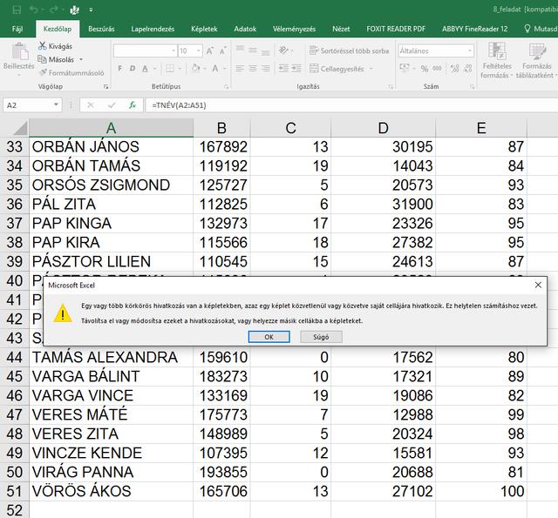Expand the Igazítás dialog launcher
This screenshot has width=558, height=518.
pyautogui.click(x=391, y=87)
